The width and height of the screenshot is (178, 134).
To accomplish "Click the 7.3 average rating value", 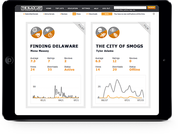I will tap(33, 61).
